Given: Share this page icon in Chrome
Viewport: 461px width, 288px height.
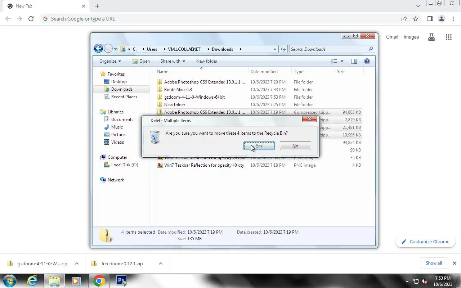Looking at the screenshot, I should tap(404, 19).
